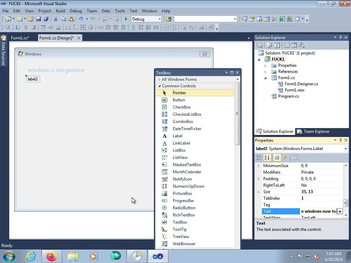Select label2 control on the form
351x263 pixels.
click(x=33, y=79)
